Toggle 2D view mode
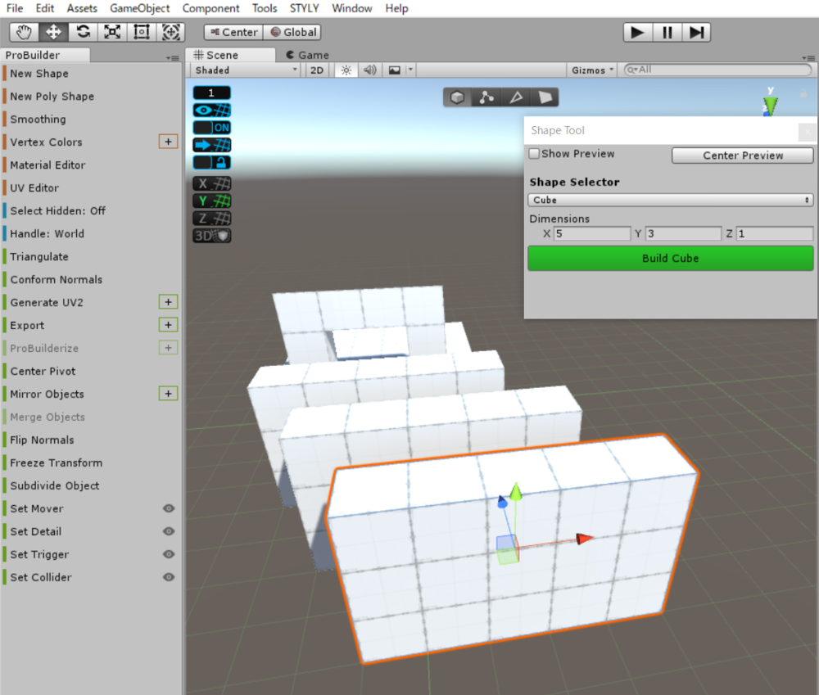819x695 pixels. pyautogui.click(x=316, y=70)
